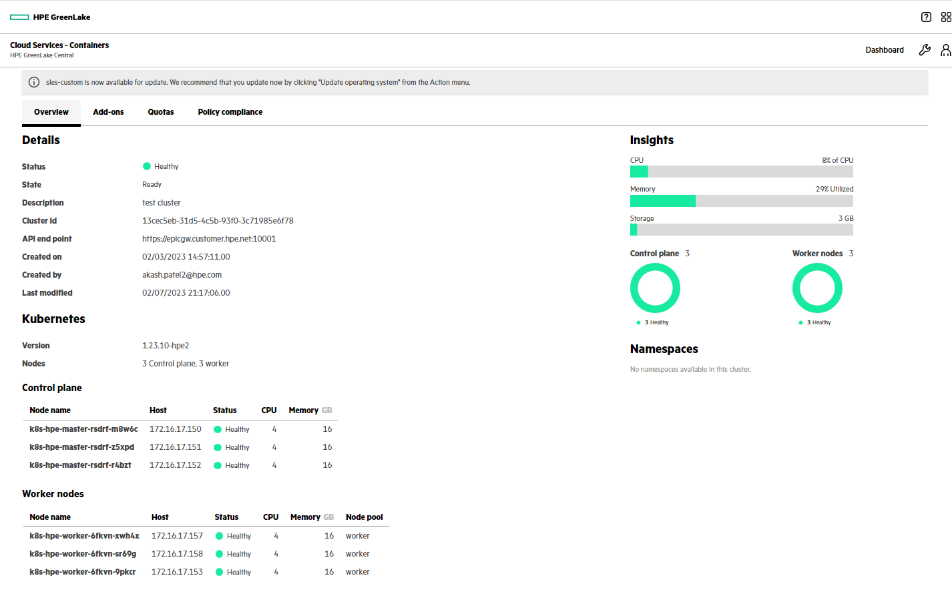Screen dimensions: 952x598
Task: Click Last modified date 02/07/2023 21:17:06.00
Action: pyautogui.click(x=186, y=293)
